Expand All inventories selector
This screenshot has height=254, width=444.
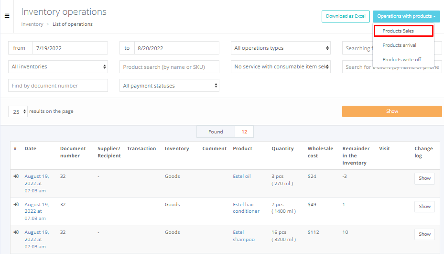58,66
